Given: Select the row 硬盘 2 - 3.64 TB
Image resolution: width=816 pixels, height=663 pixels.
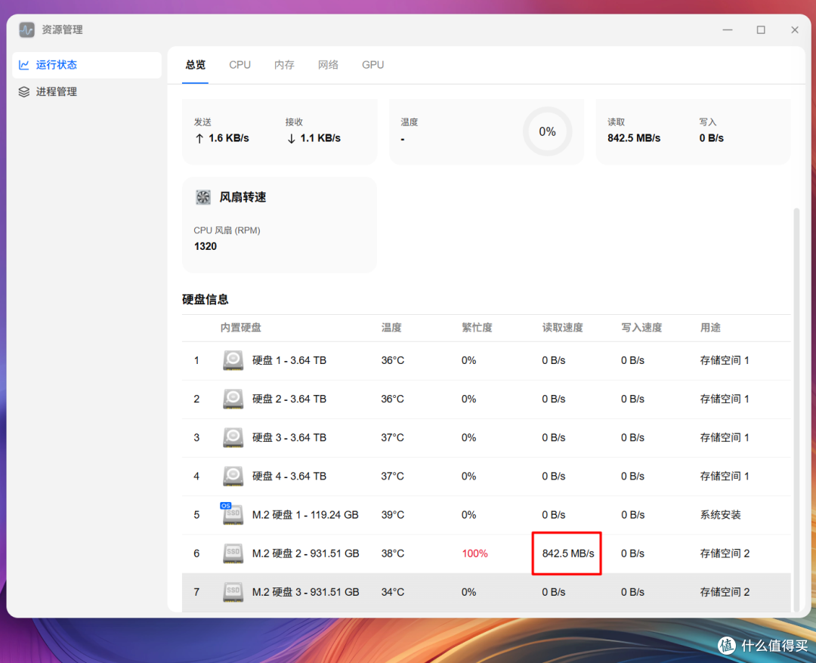Looking at the screenshot, I should [486, 399].
